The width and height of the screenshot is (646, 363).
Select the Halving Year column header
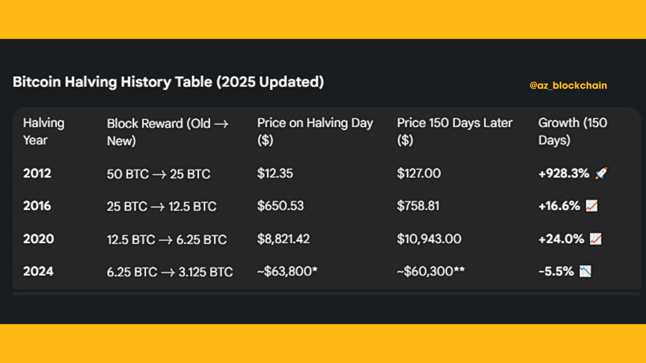pyautogui.click(x=43, y=131)
